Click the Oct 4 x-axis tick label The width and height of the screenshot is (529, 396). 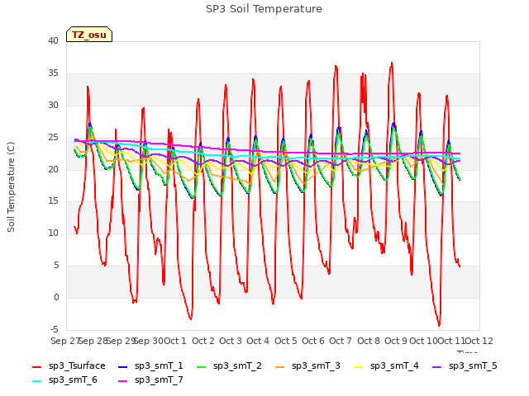(x=258, y=341)
